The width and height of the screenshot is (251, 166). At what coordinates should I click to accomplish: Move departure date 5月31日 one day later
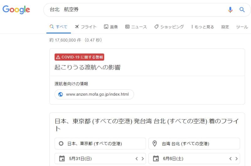(x=143, y=158)
